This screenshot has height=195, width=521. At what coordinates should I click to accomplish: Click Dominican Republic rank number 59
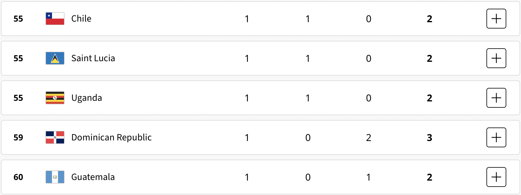coord(18,137)
